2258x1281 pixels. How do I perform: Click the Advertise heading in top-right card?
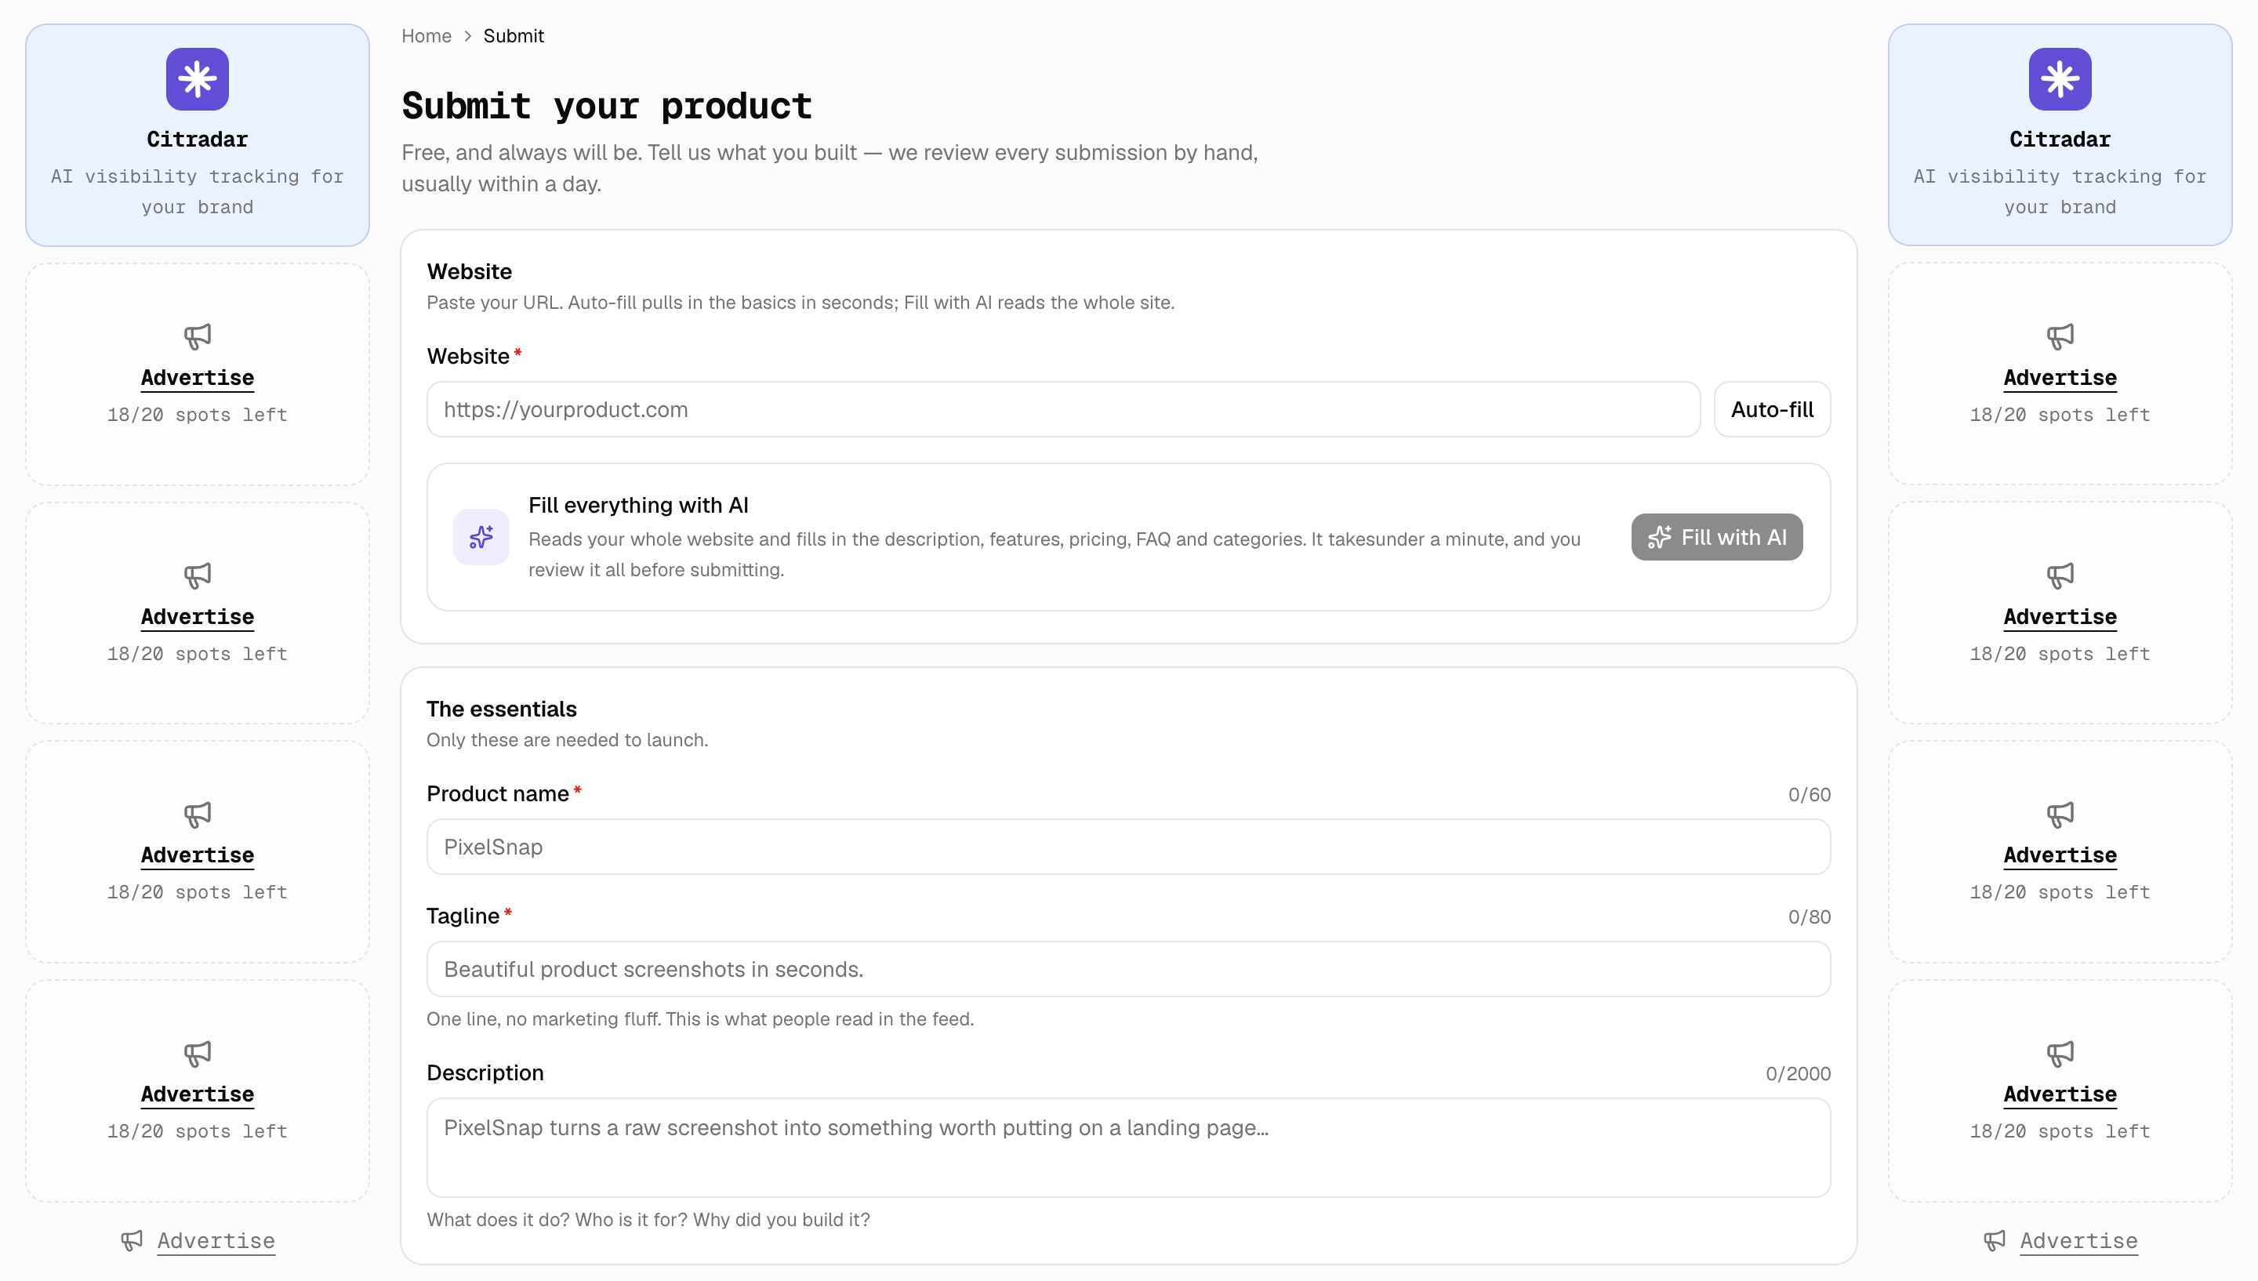2059,377
